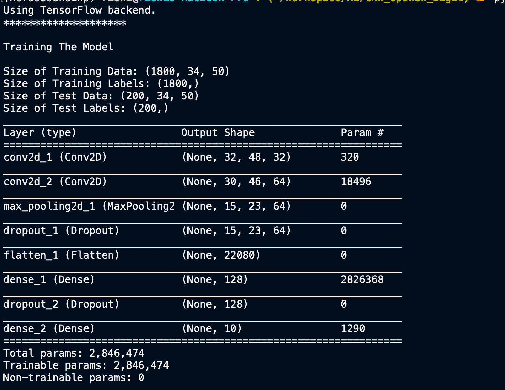Screen dimensions: 505x390
Task: Click the 'Using TensorFlow backend.' line
Action: (79, 10)
